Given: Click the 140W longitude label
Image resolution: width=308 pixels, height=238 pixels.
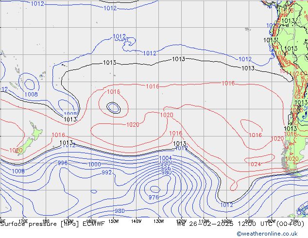Looking at the screenshot, I should click(x=136, y=221).
